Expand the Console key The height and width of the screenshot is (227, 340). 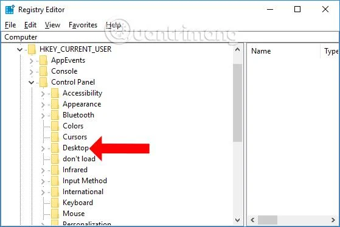32,72
